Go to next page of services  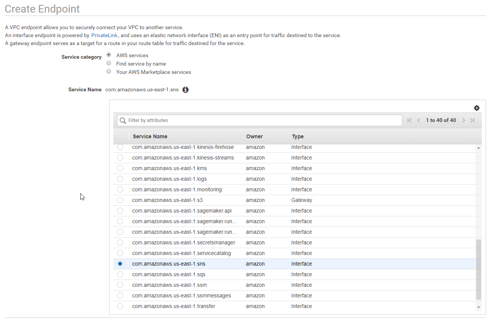coord(464,120)
